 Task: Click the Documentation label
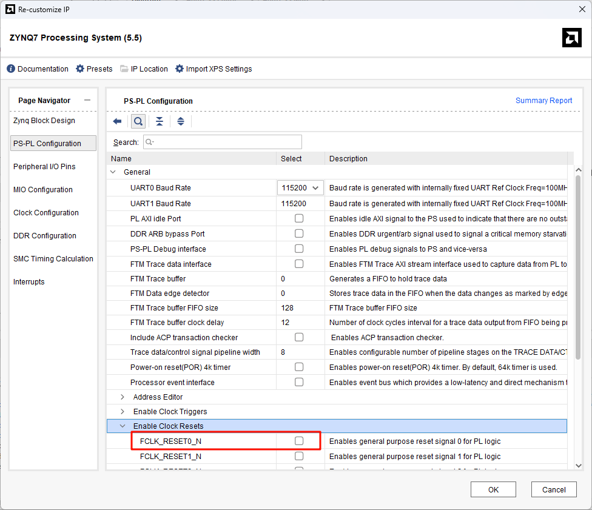43,69
